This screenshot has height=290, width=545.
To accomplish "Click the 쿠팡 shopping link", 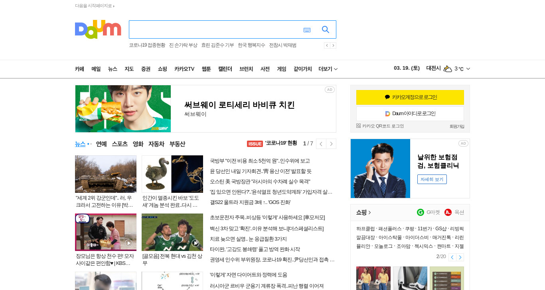I will click(x=409, y=229).
